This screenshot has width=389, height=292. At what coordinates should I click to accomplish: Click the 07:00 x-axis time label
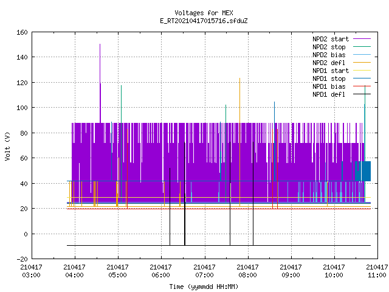(x=204, y=275)
